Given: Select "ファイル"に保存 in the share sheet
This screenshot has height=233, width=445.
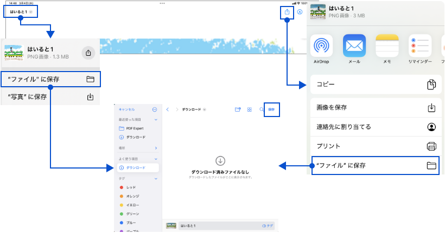Looking at the screenshot, I should click(x=375, y=165).
